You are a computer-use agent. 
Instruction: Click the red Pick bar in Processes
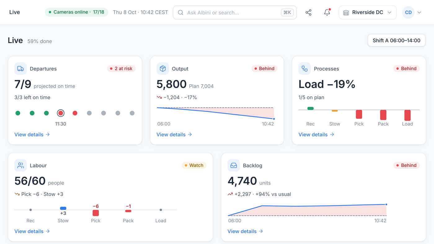pyautogui.click(x=359, y=114)
